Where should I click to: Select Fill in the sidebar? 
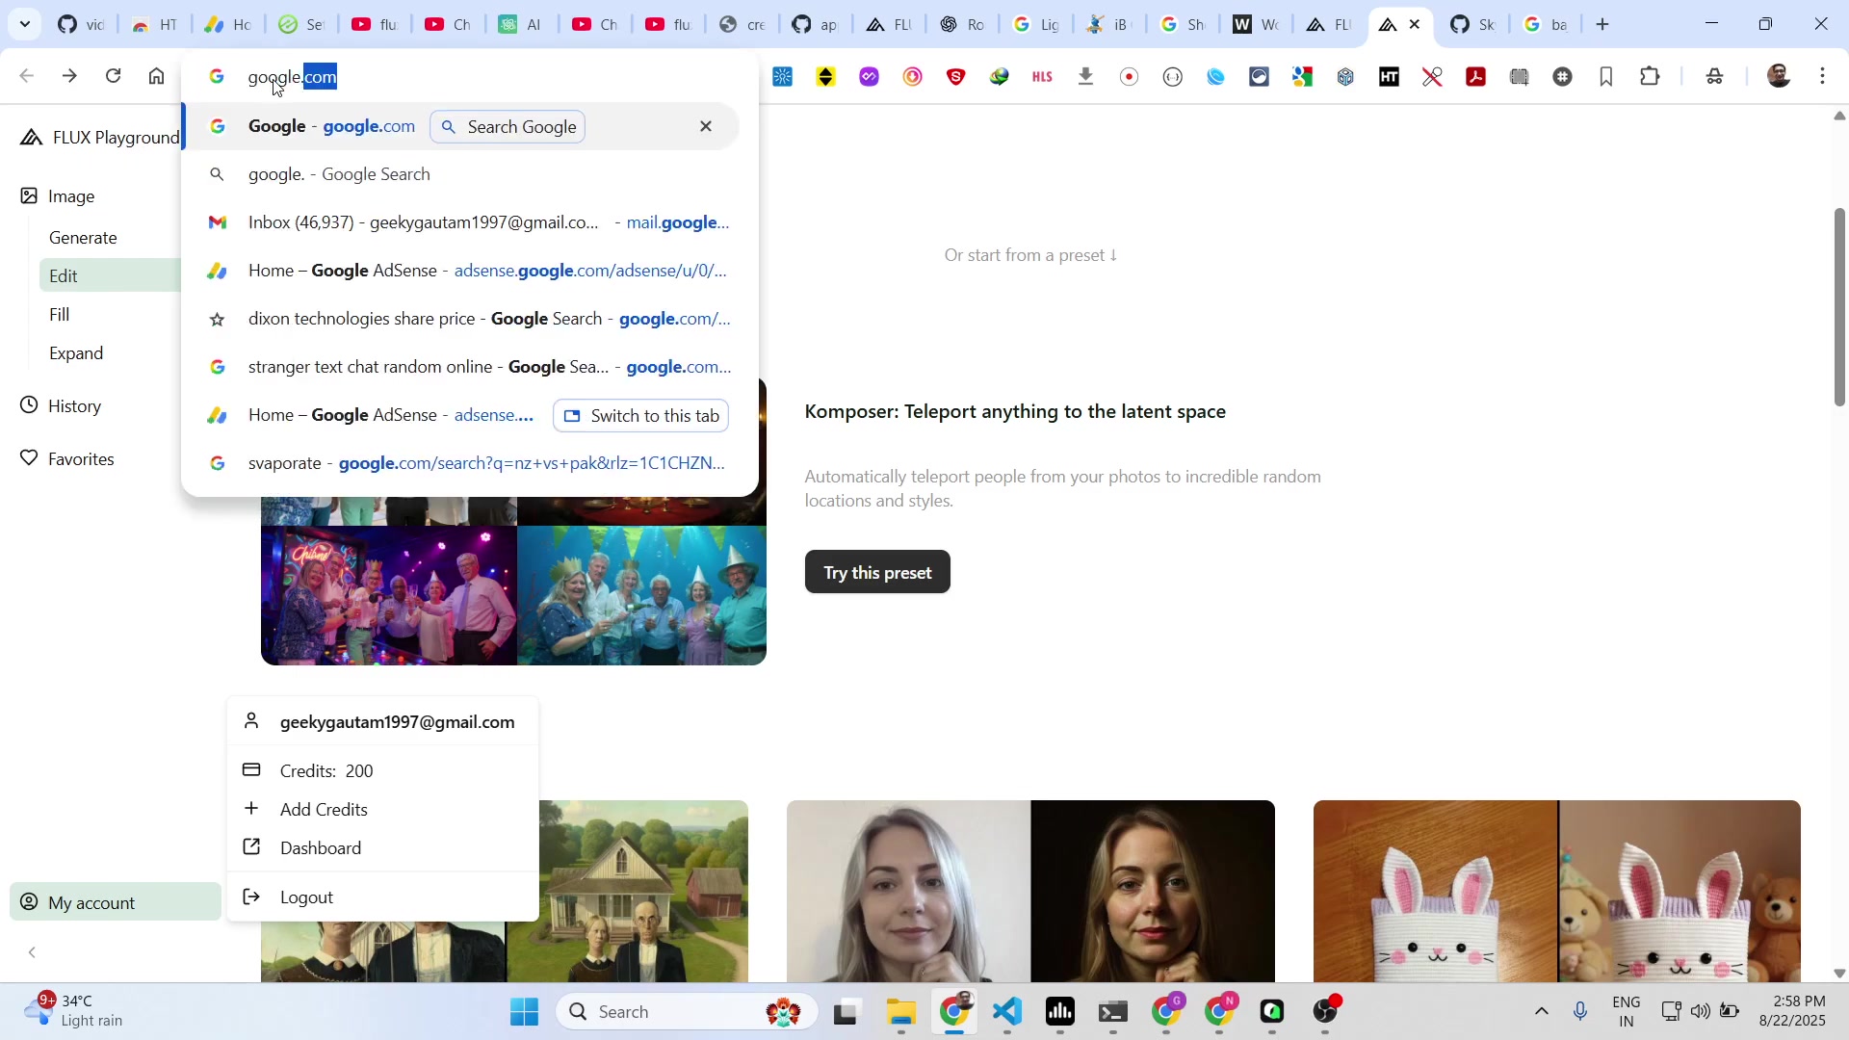point(60,315)
